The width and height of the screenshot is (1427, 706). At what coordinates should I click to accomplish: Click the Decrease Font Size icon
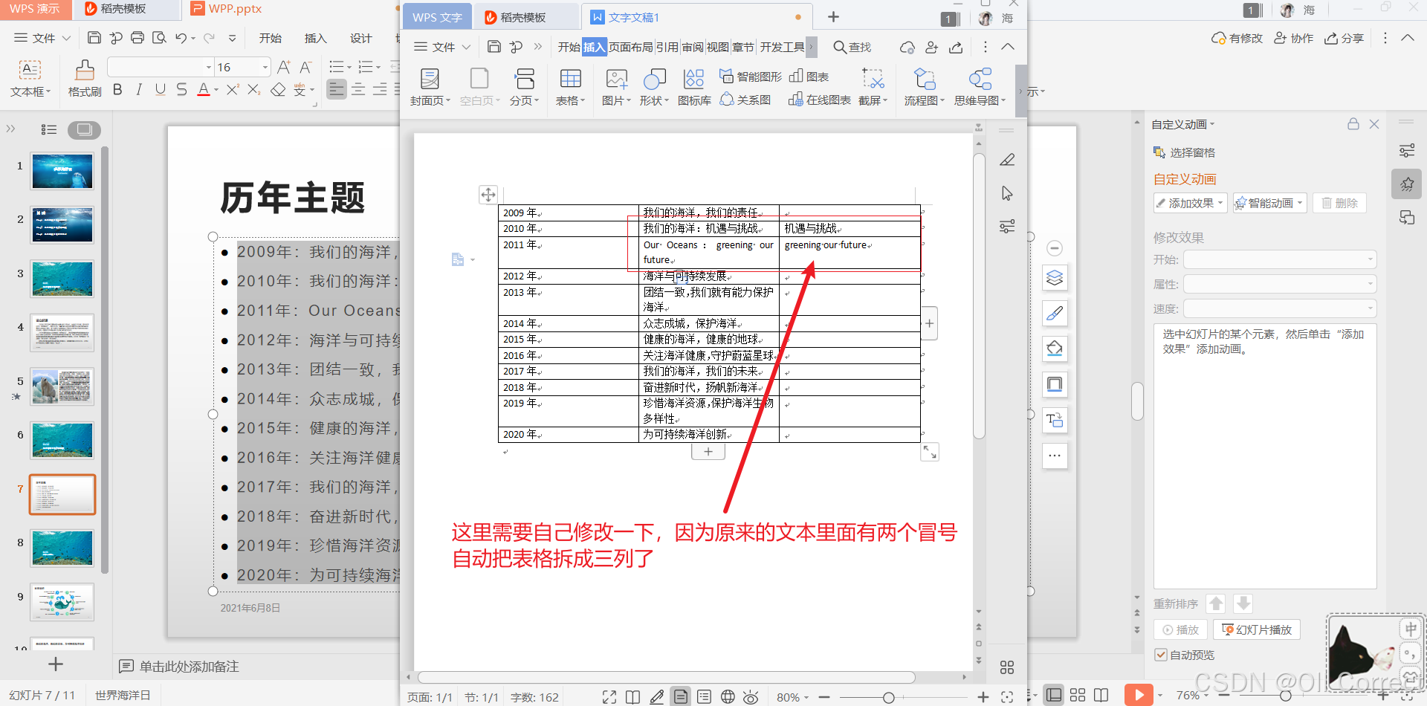point(305,67)
